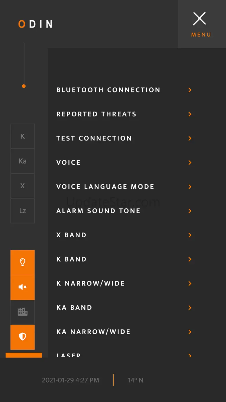Click the ODIN logo

[35, 24]
